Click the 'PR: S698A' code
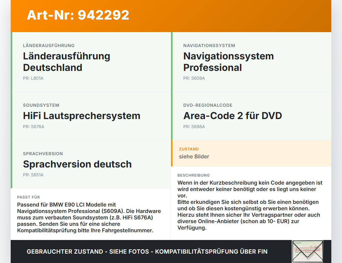Viewport: 342px width, 263px height. (x=194, y=127)
